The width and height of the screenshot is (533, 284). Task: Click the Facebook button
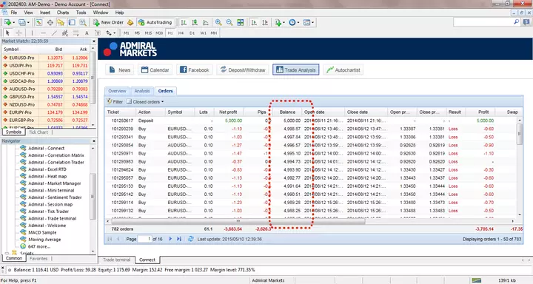[x=195, y=70]
